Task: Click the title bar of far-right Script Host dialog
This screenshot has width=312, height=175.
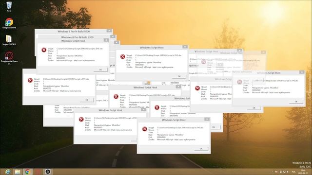Action: point(269,73)
